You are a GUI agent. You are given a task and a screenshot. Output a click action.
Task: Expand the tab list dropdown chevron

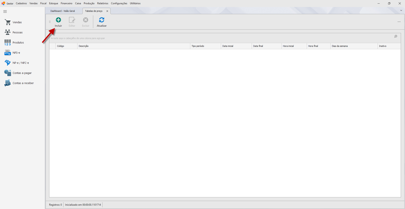(401, 10)
